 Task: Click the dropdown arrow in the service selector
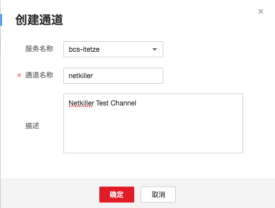[155, 49]
